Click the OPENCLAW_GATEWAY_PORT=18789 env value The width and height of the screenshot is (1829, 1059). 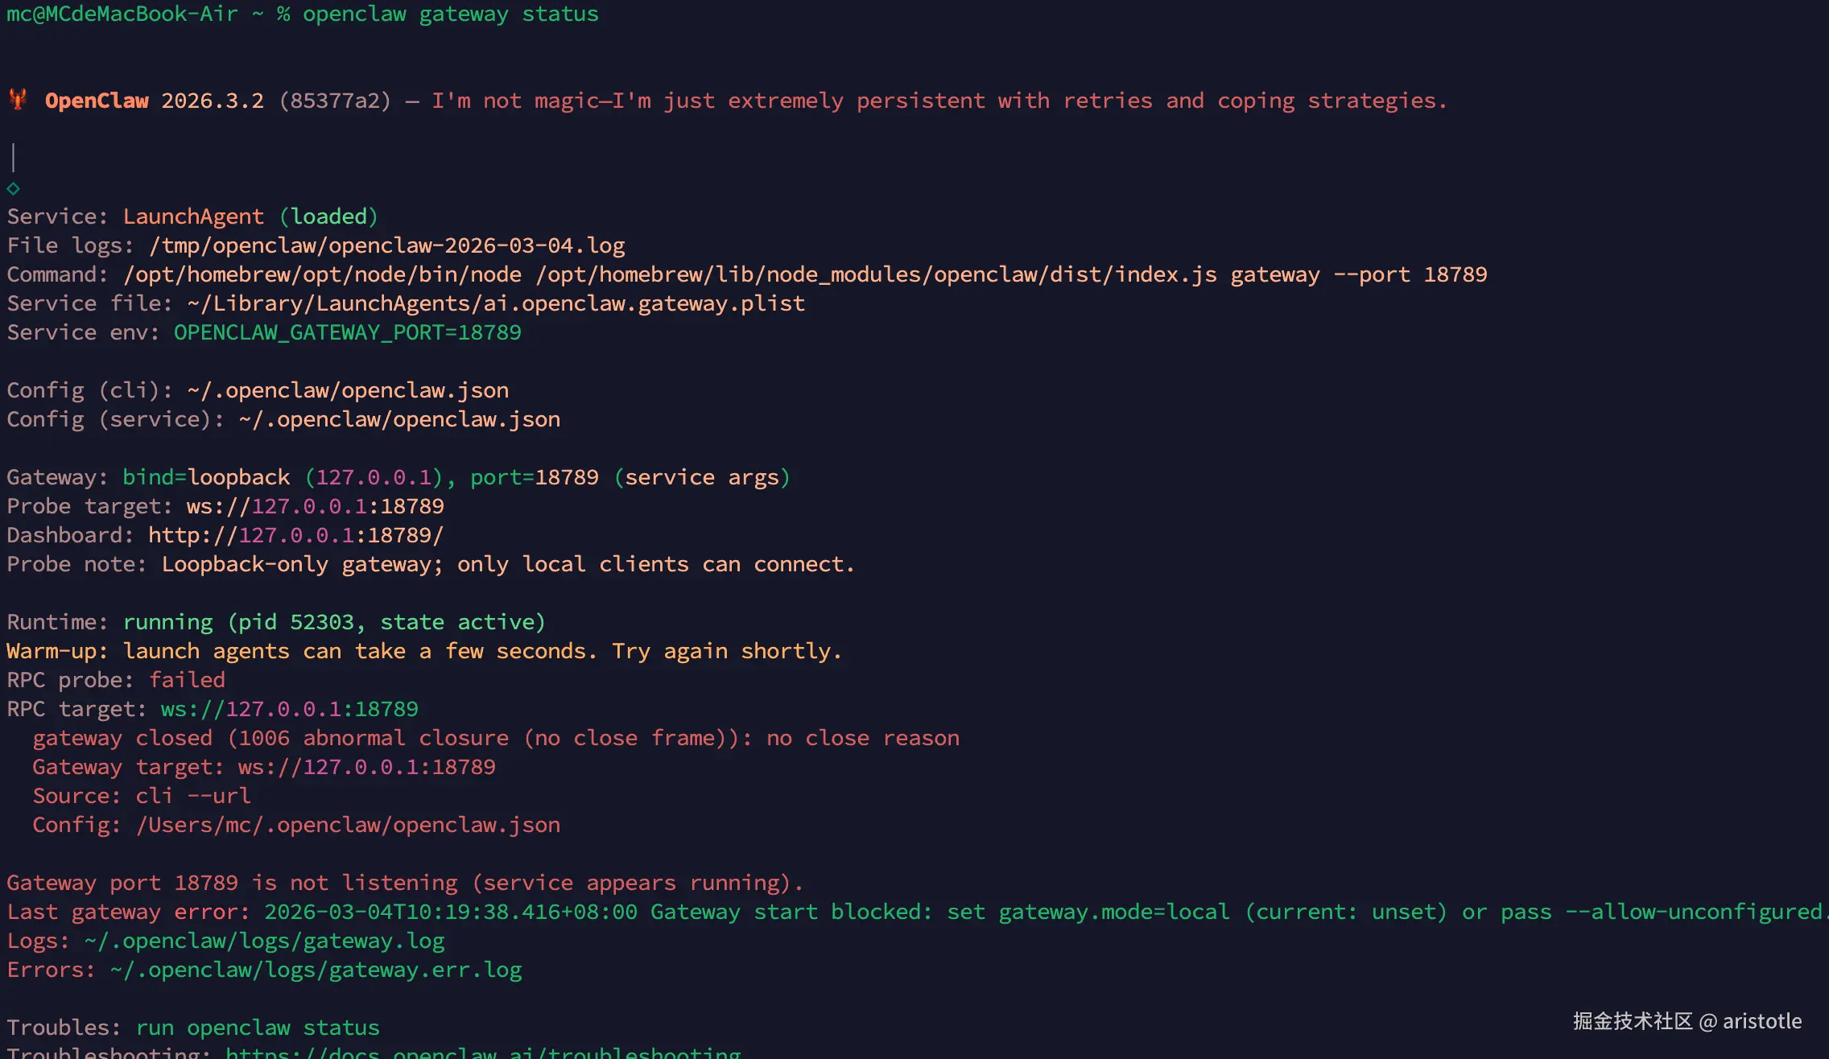click(x=347, y=332)
